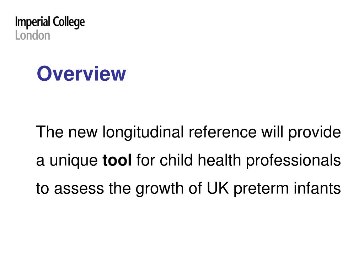Click the word new in first line
Viewport: 364px width, 273px height.
(x=83, y=133)
